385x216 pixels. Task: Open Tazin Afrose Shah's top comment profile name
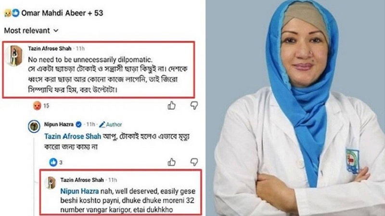pyautogui.click(x=50, y=48)
